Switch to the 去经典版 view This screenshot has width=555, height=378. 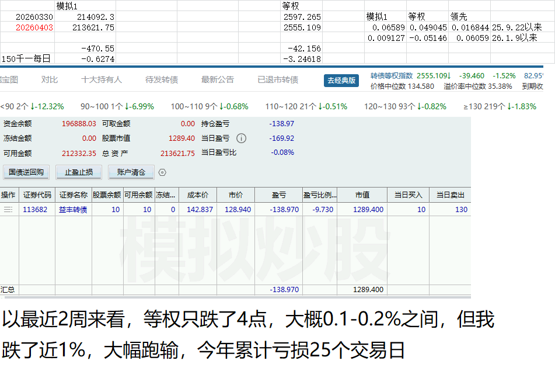pyautogui.click(x=341, y=81)
